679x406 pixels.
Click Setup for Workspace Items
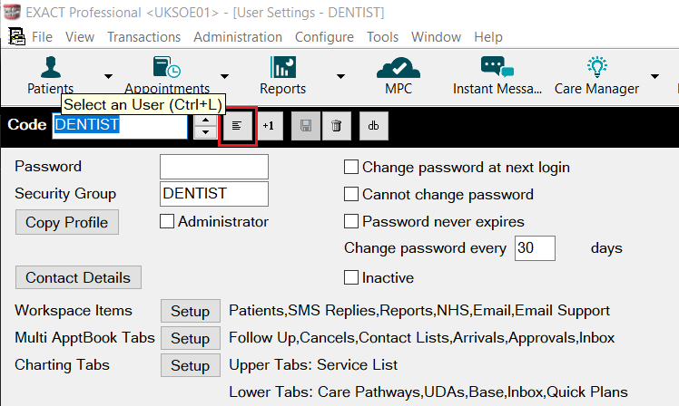coord(191,311)
